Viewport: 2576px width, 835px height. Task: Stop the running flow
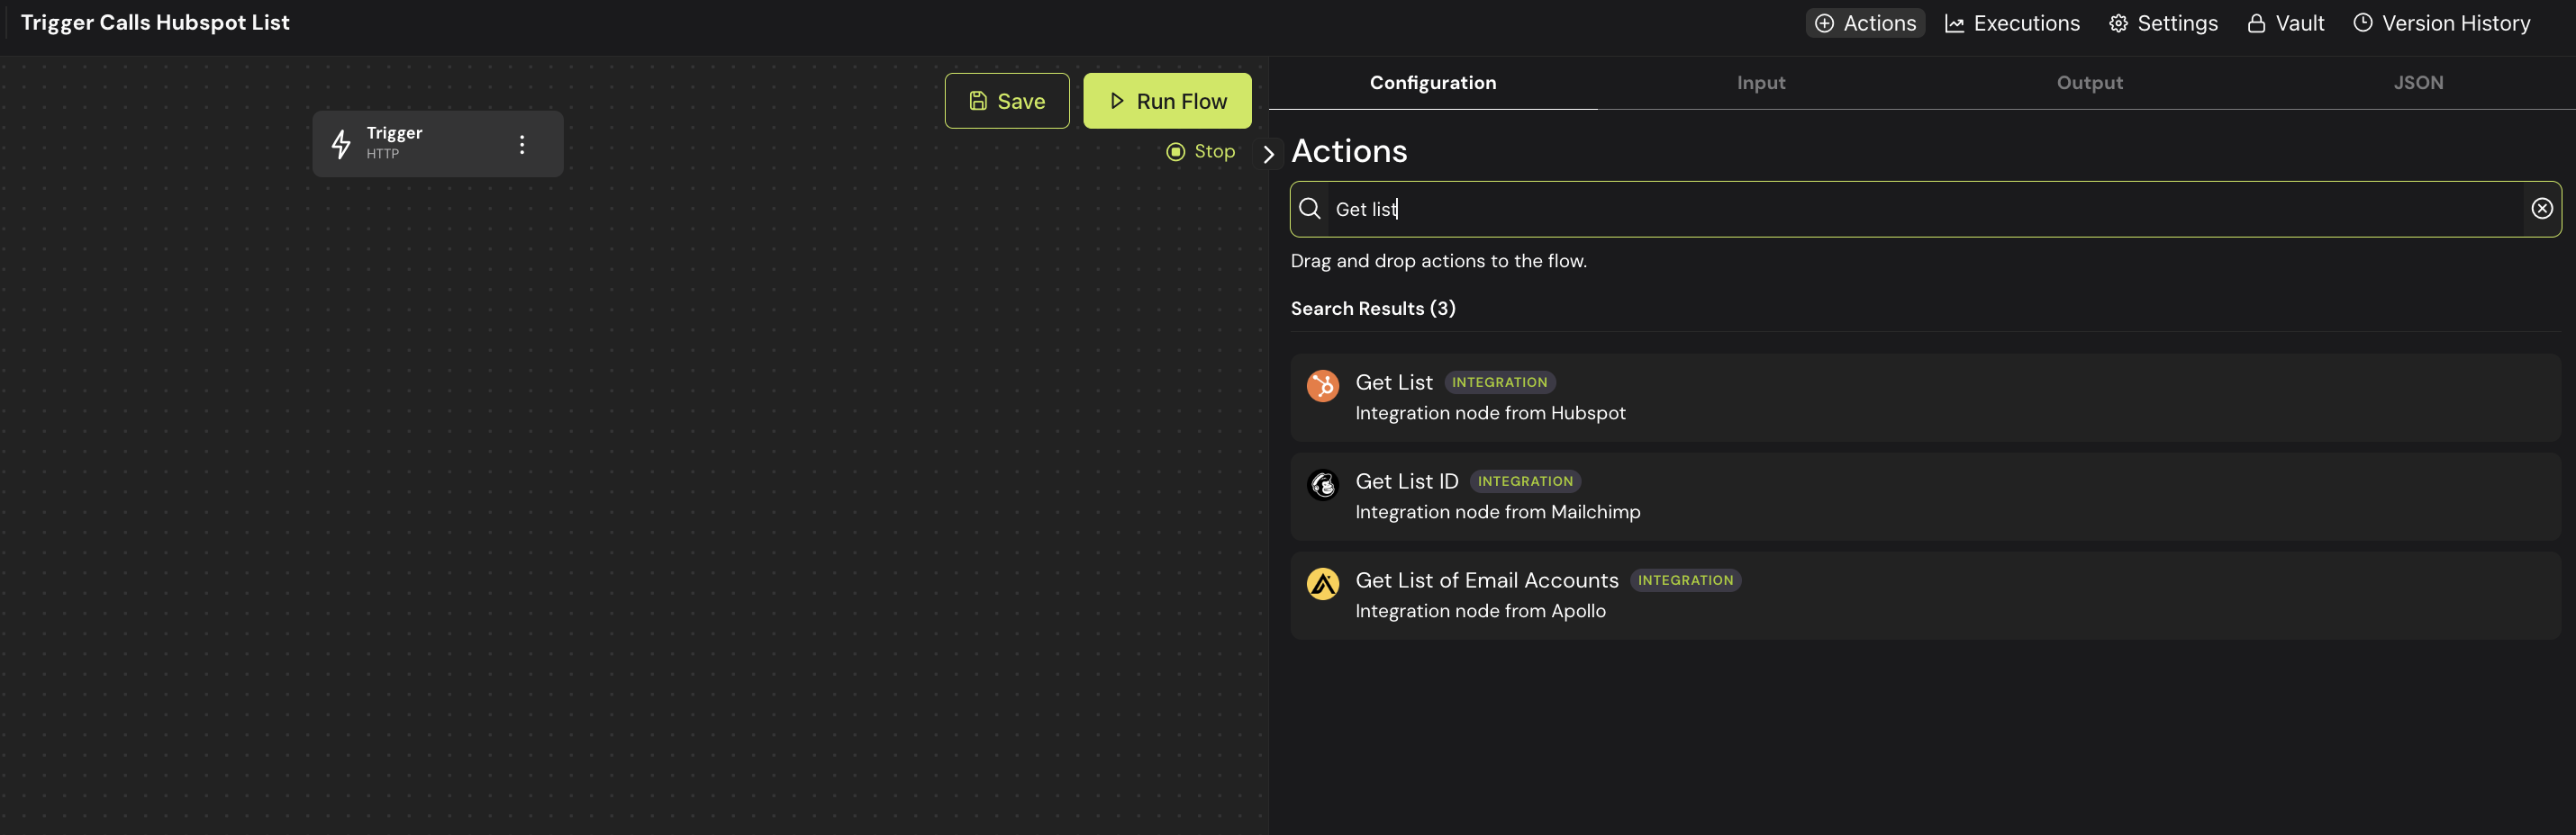[x=1201, y=151]
